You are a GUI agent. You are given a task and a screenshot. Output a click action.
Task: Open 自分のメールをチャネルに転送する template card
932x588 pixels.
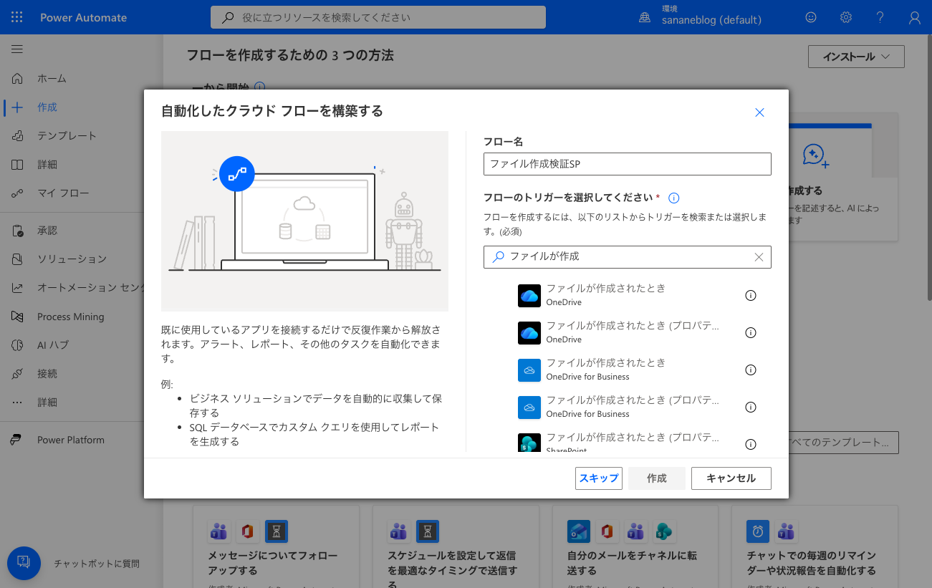click(635, 547)
